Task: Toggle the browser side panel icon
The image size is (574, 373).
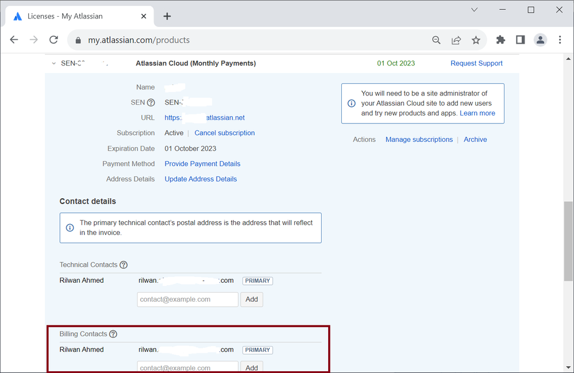Action: (x=520, y=40)
